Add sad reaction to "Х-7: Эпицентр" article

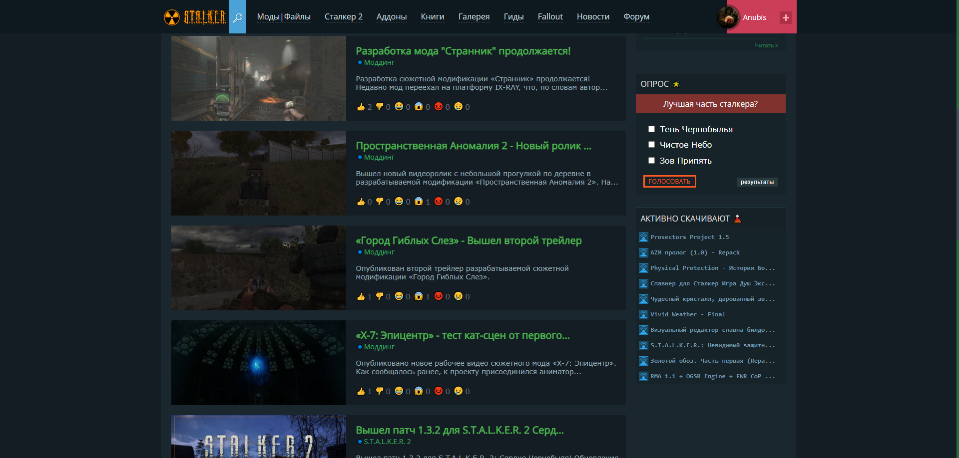[459, 391]
